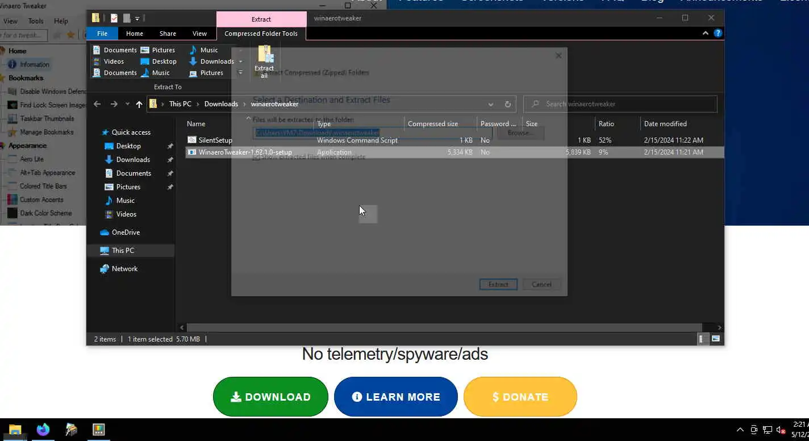
Task: Open the Customize Quick Access Toolbar dropdown
Action: click(137, 19)
